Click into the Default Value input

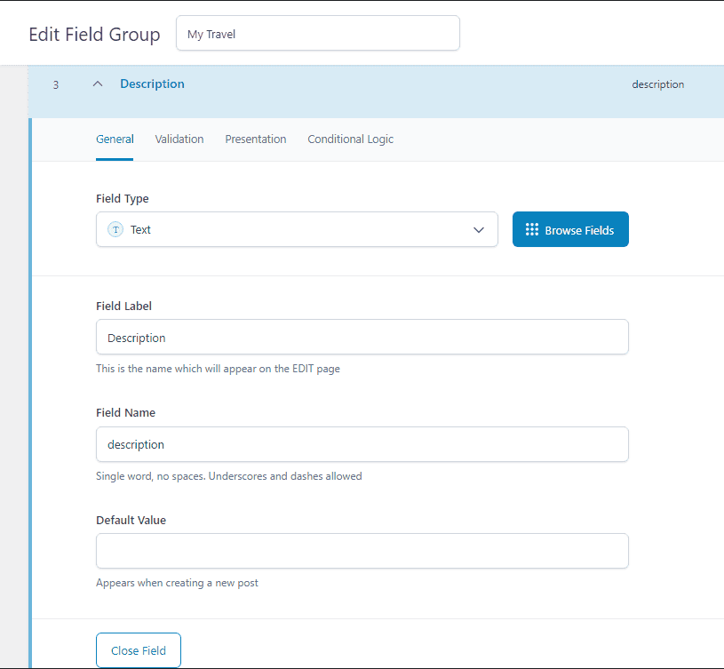(362, 551)
